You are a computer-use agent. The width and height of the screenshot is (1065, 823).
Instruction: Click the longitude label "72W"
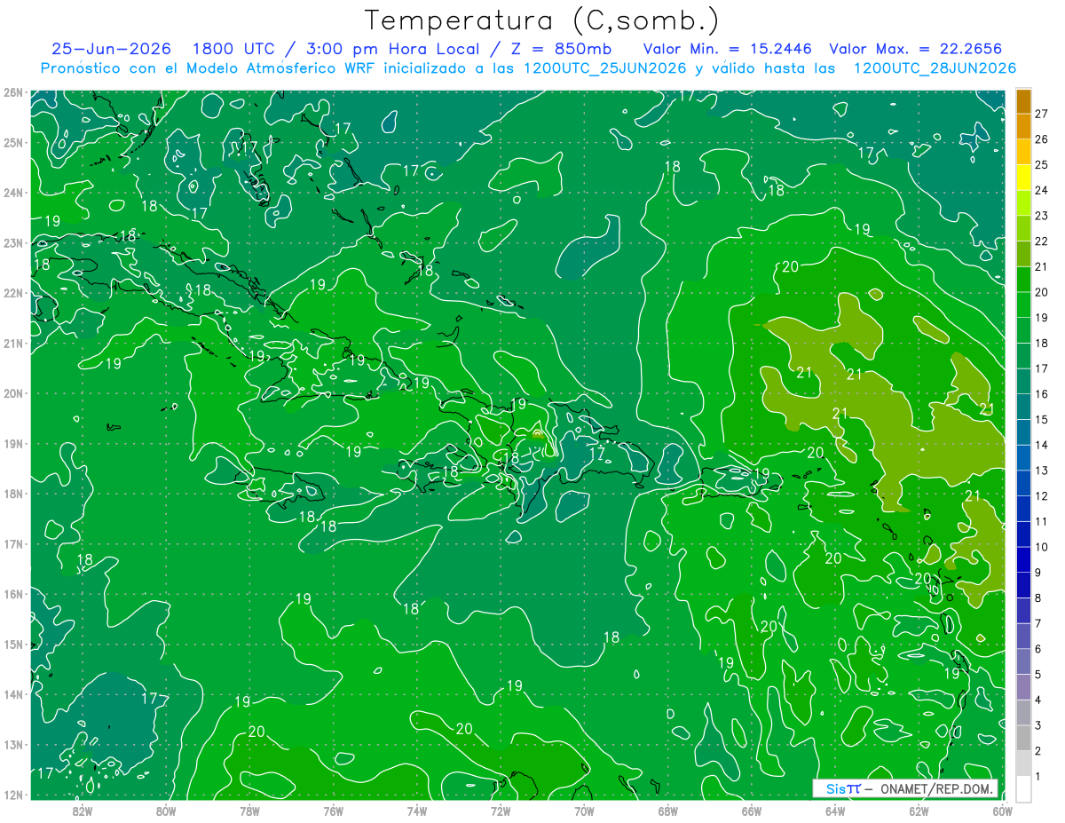coord(501,809)
